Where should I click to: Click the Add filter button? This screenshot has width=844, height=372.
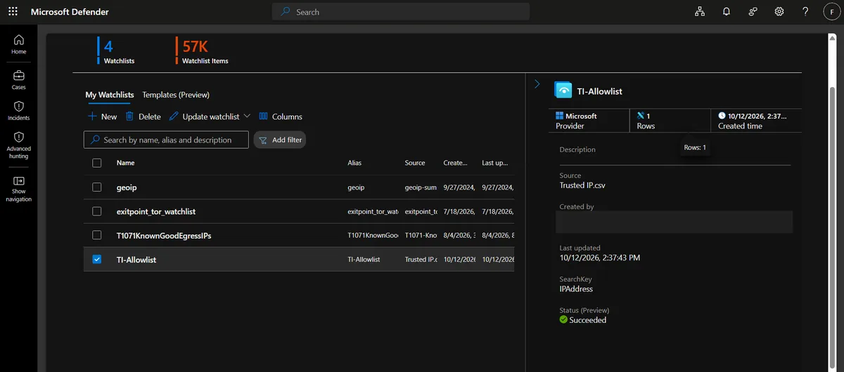pos(280,140)
